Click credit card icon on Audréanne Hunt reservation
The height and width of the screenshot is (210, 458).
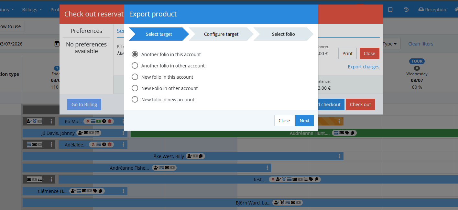pos(336,133)
